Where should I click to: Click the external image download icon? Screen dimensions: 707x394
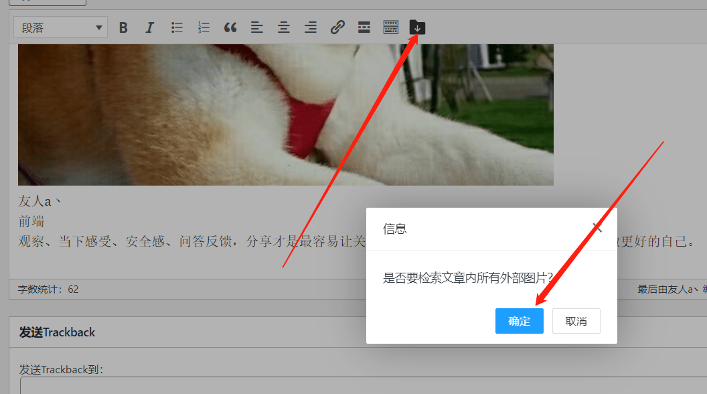[x=417, y=27]
